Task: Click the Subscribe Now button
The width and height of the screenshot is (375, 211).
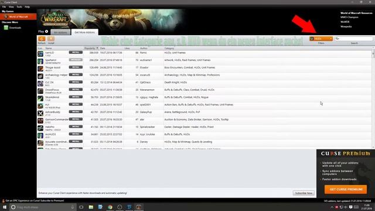Action: [304, 193]
